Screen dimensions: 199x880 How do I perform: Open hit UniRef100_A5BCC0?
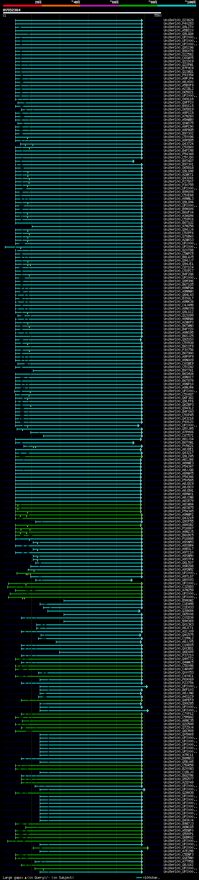(178, 30)
